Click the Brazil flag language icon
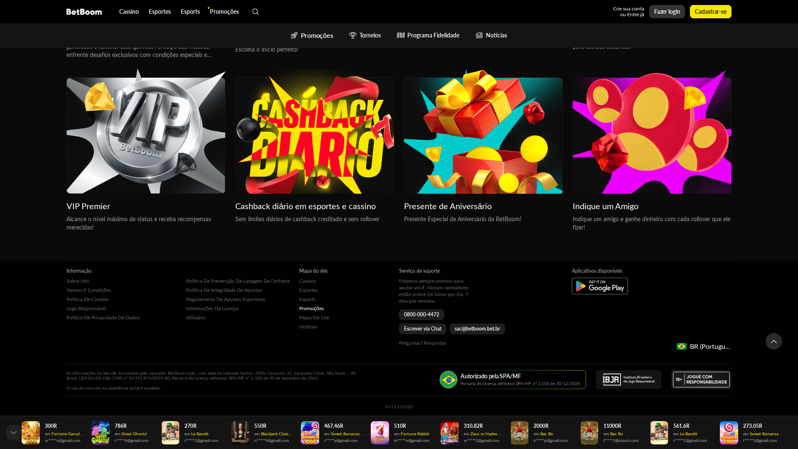798x449 pixels. 681,346
